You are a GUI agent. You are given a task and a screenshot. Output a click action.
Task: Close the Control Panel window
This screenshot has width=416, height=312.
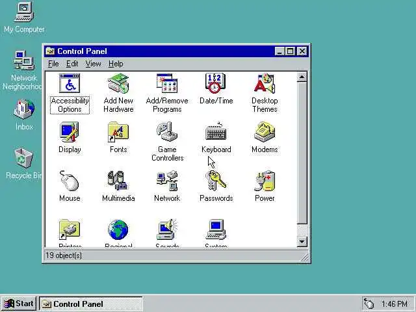coord(302,51)
